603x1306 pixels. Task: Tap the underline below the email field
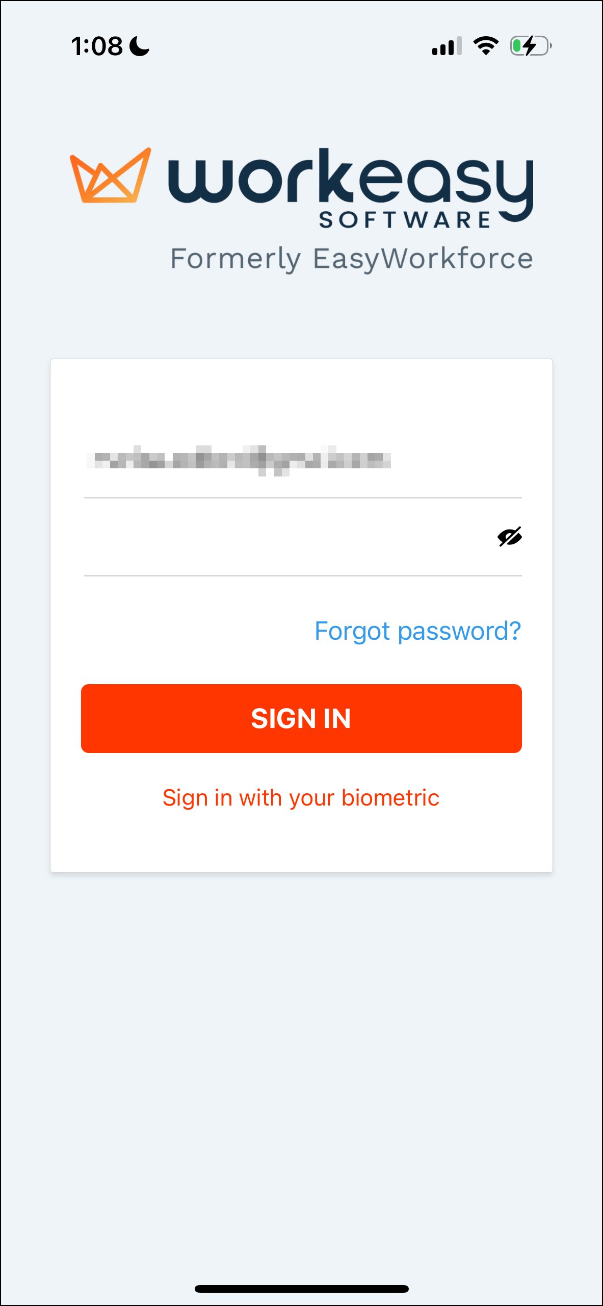click(x=303, y=497)
